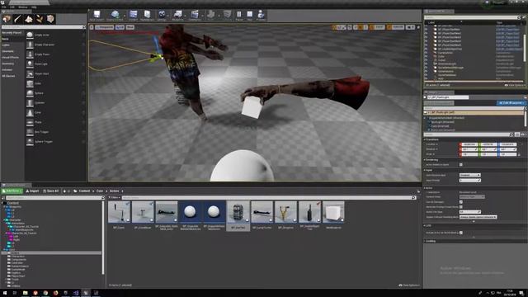Select the Place mode icon
The image size is (528, 297).
7,19
